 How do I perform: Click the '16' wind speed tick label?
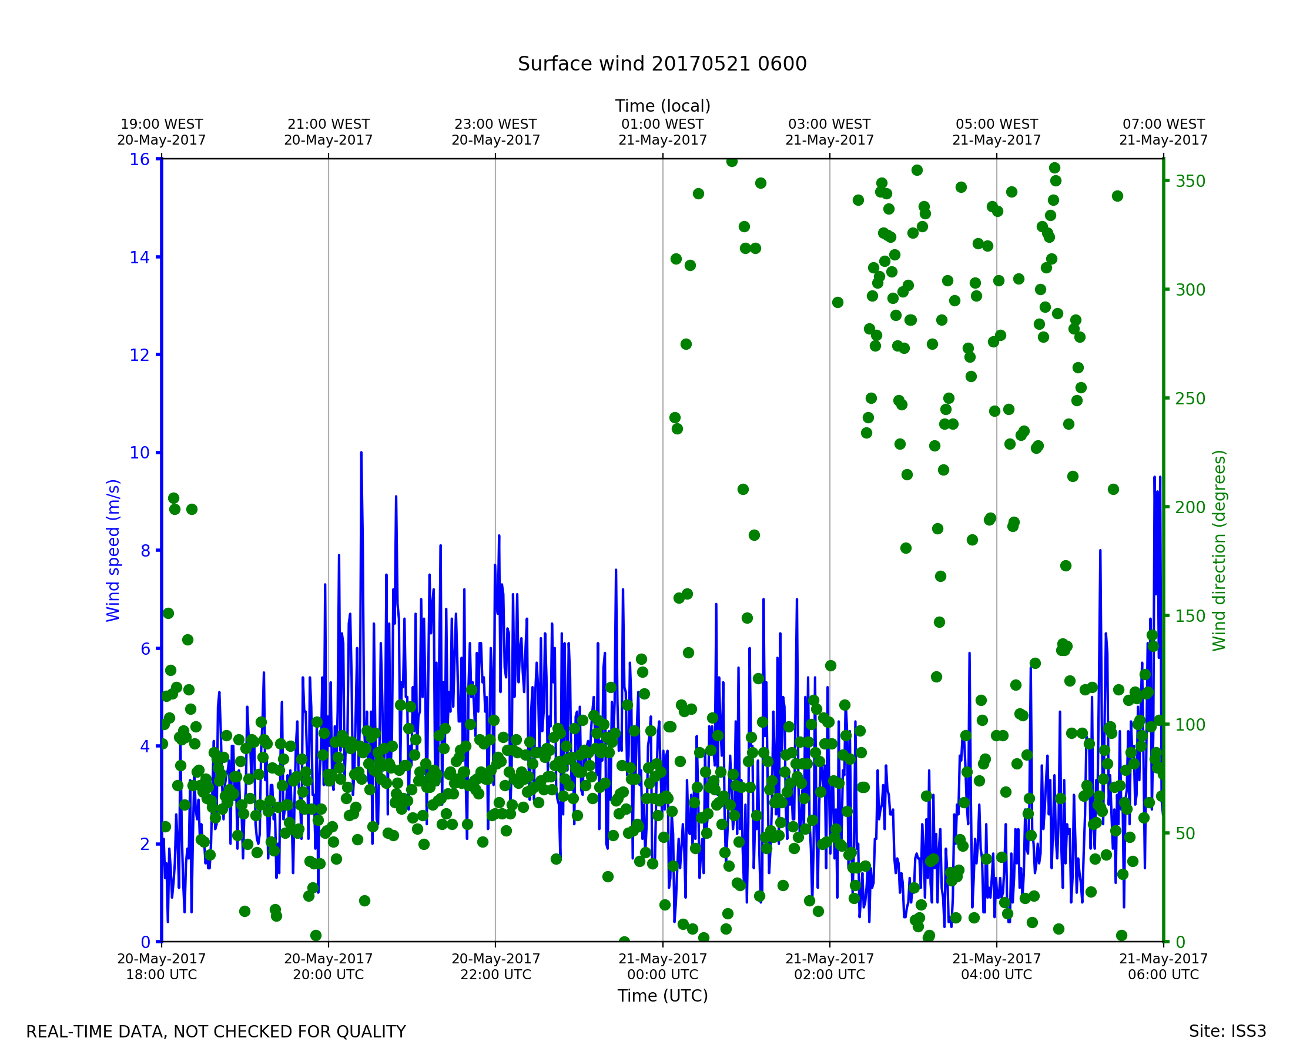(x=139, y=160)
